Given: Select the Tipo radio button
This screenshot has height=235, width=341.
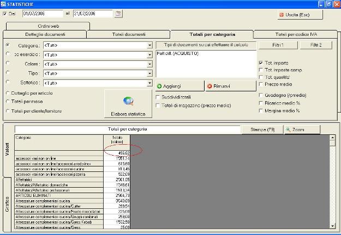Looking at the screenshot, I should pyautogui.click(x=8, y=72).
